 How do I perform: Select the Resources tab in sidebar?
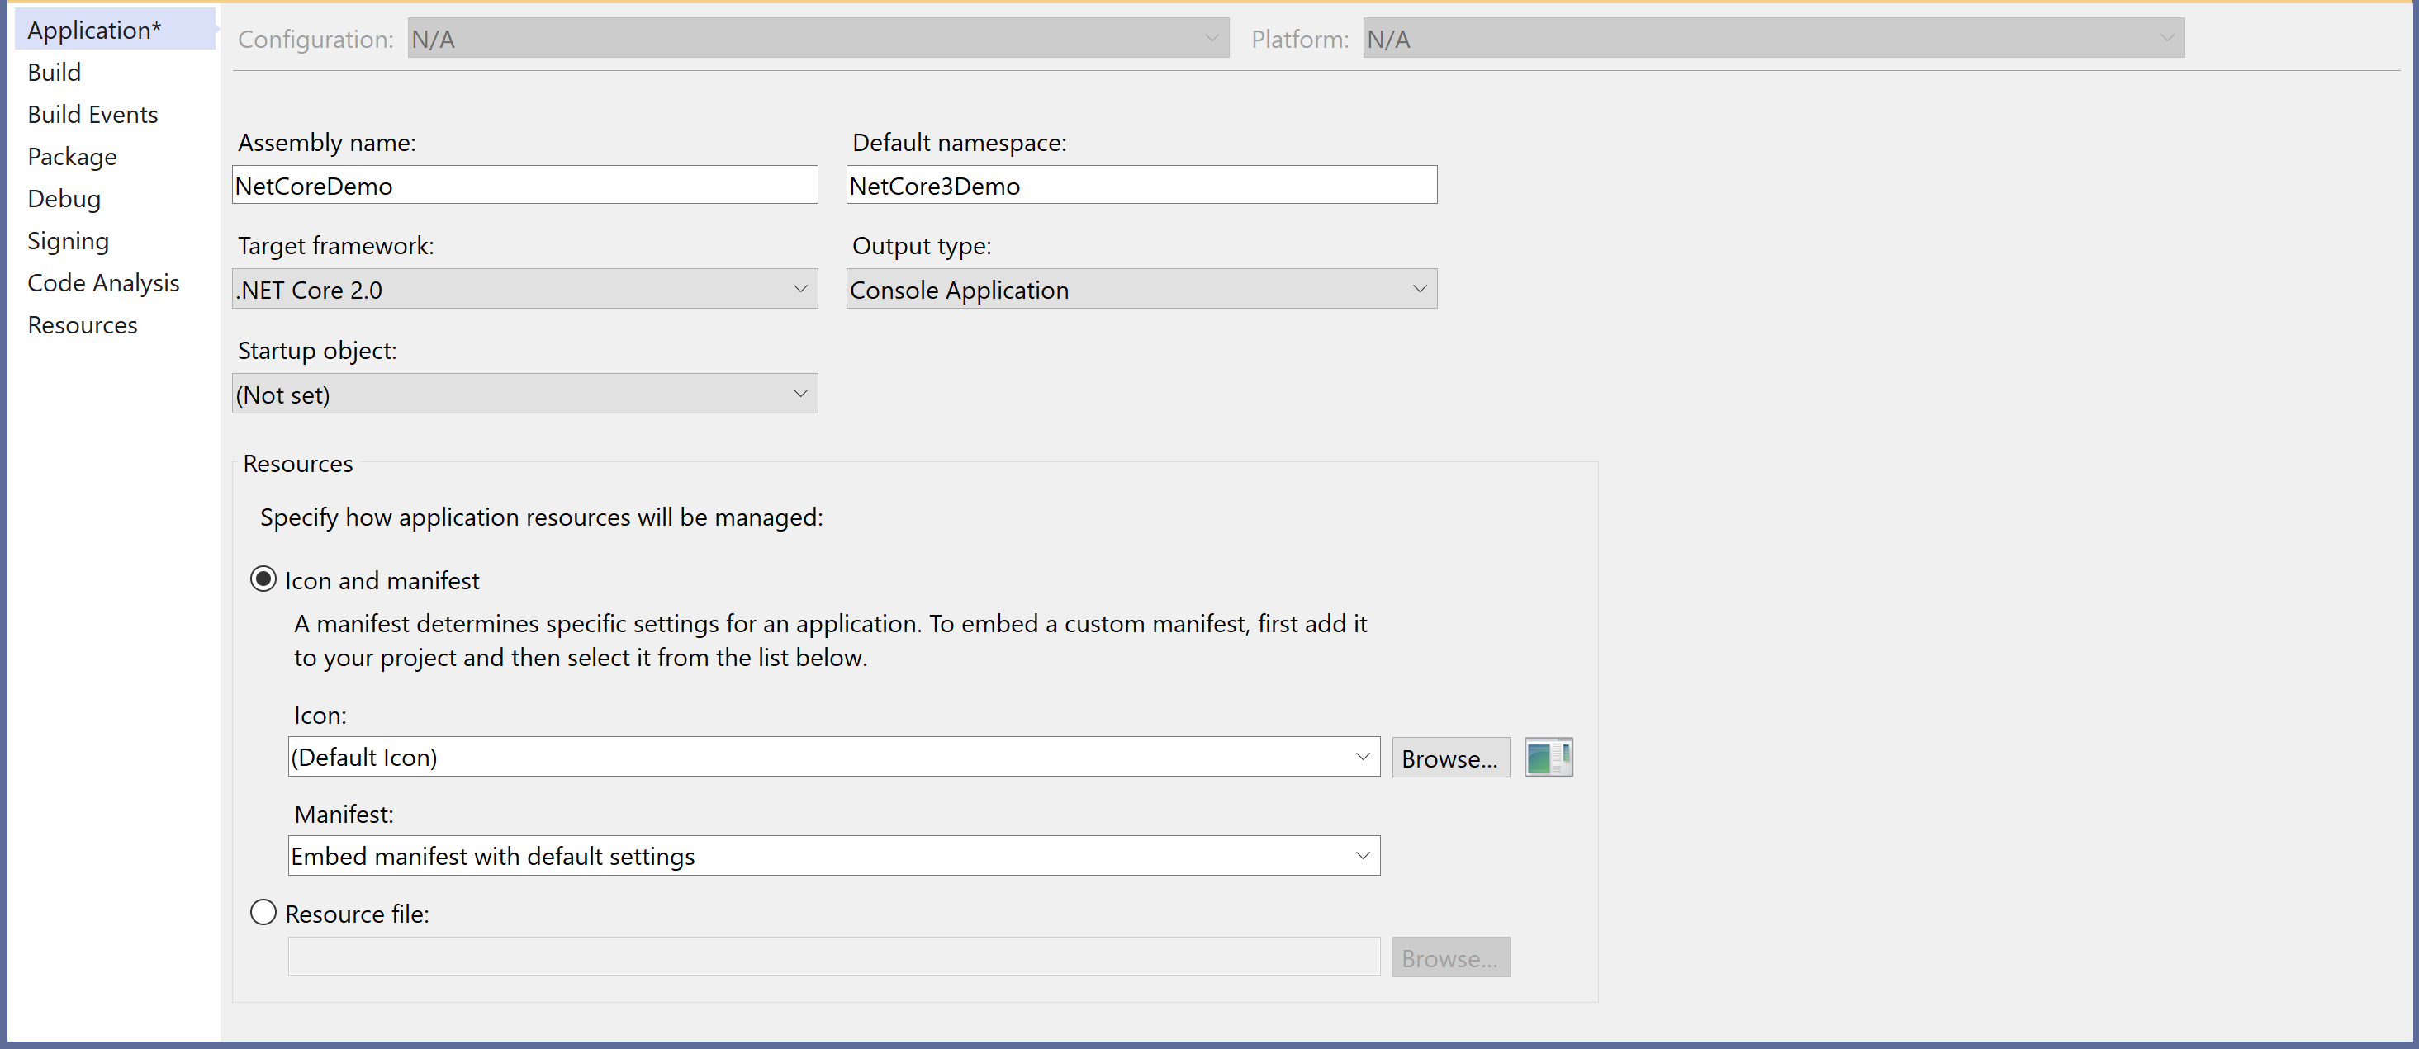pyautogui.click(x=83, y=325)
